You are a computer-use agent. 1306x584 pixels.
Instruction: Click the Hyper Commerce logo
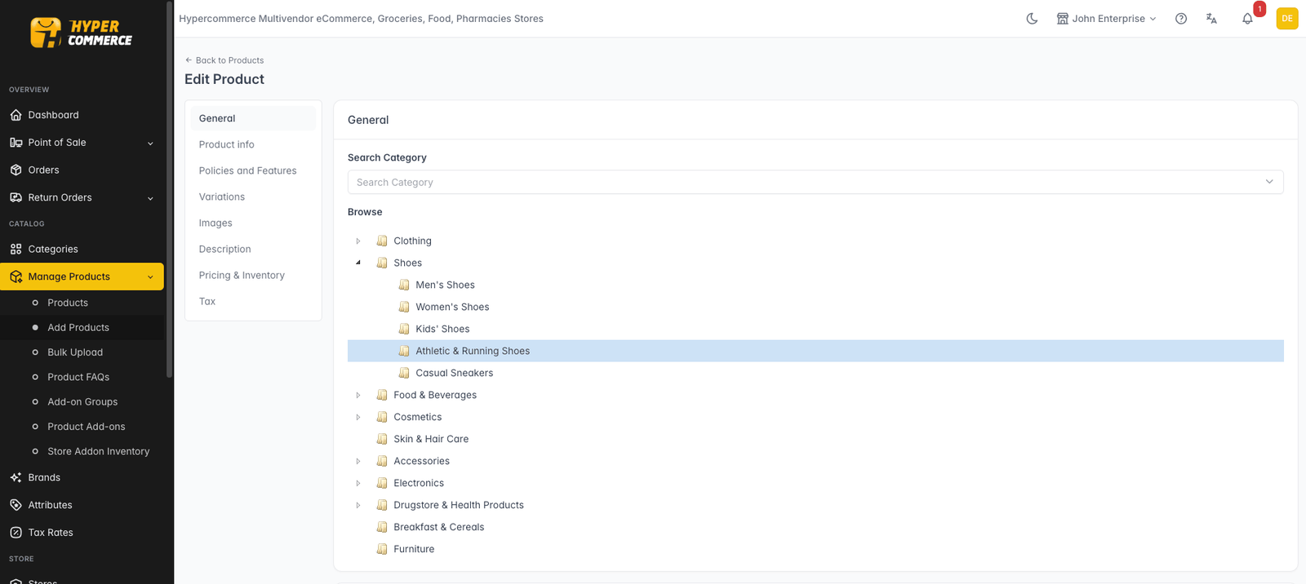(82, 33)
